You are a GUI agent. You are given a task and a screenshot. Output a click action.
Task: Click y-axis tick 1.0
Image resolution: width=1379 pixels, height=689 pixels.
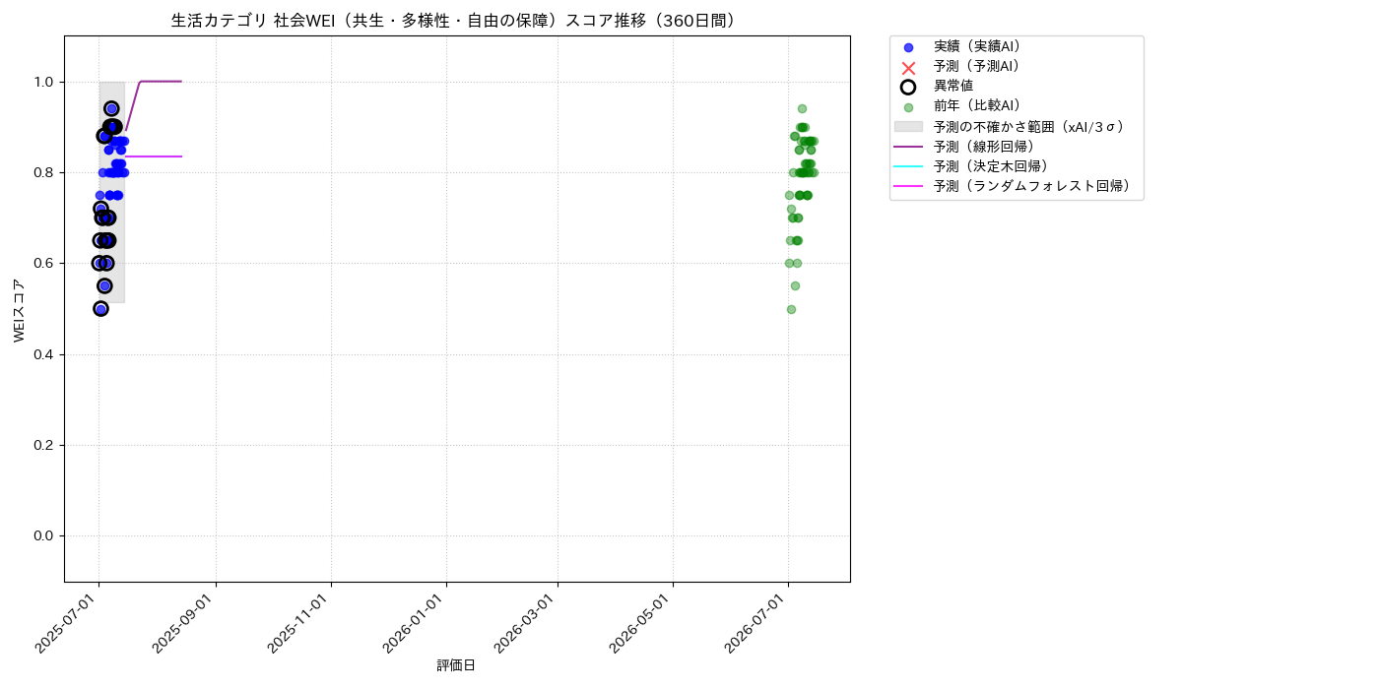pyautogui.click(x=43, y=82)
